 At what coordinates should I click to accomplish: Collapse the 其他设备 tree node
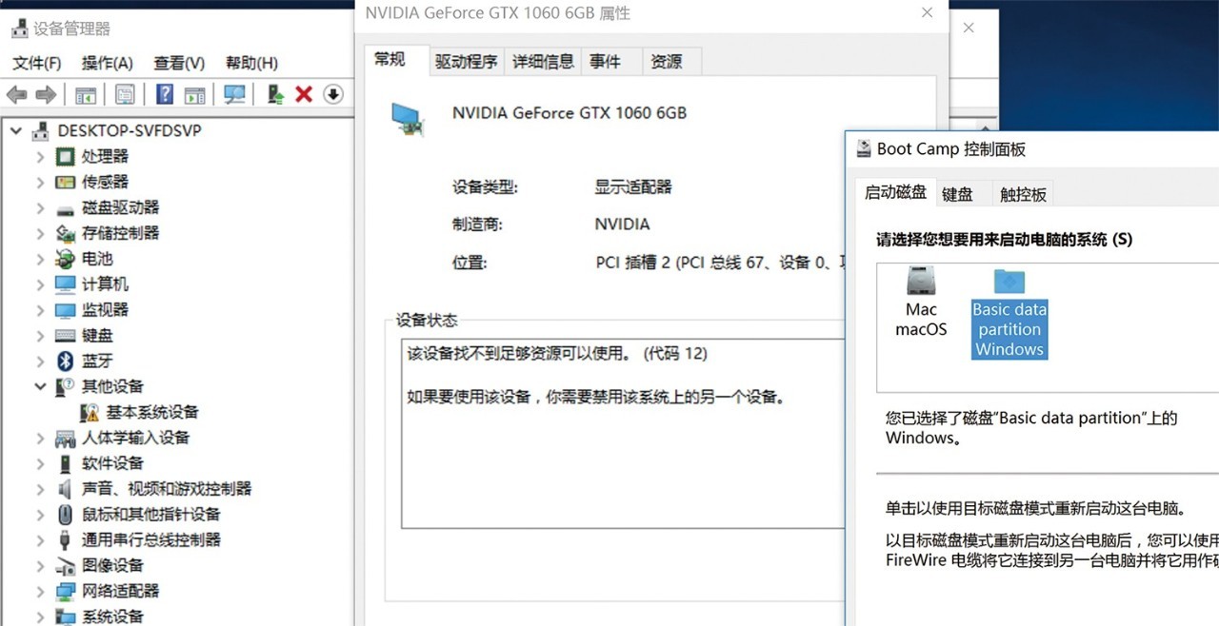click(x=40, y=386)
